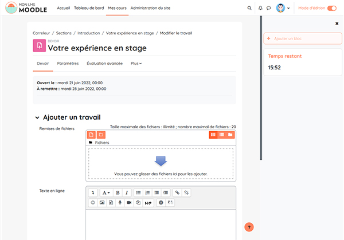
Task: Click the record audio microphone icon
Action: (x=120, y=203)
